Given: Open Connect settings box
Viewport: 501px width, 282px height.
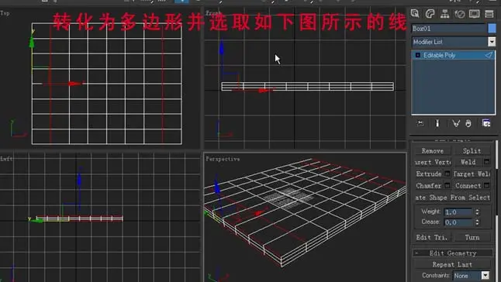Looking at the screenshot, I should pos(486,185).
